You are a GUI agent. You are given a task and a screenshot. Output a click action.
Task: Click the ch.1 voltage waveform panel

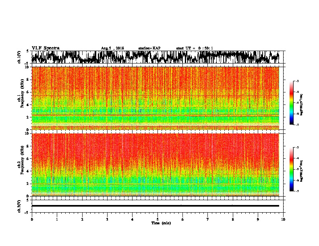(157, 57)
